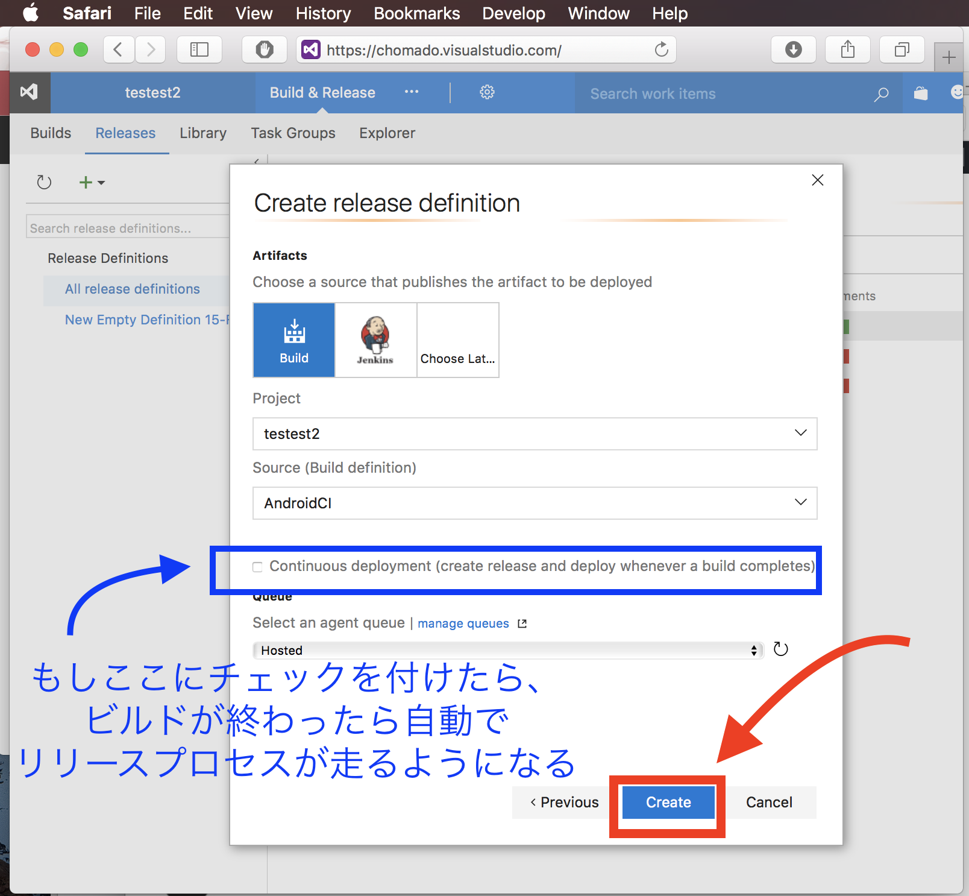This screenshot has height=896, width=969.
Task: Select the Jenkins artifact source tile
Action: (375, 340)
